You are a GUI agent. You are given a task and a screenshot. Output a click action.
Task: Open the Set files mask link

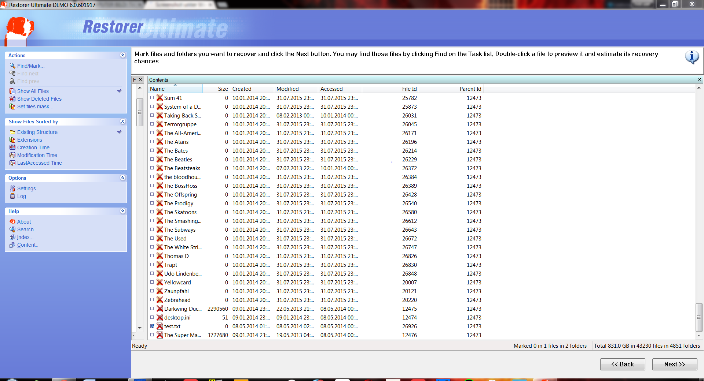pos(35,107)
